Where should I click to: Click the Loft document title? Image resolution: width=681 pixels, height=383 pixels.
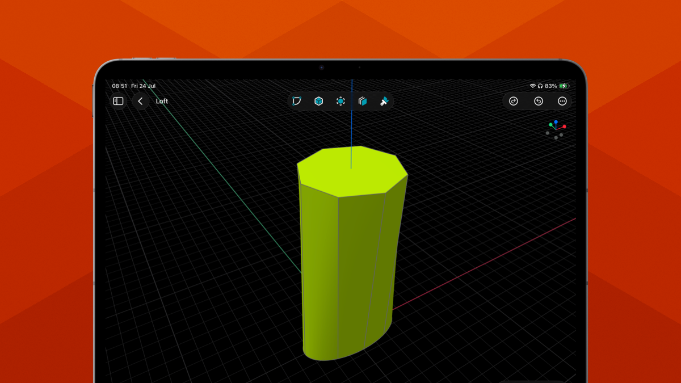(x=162, y=101)
